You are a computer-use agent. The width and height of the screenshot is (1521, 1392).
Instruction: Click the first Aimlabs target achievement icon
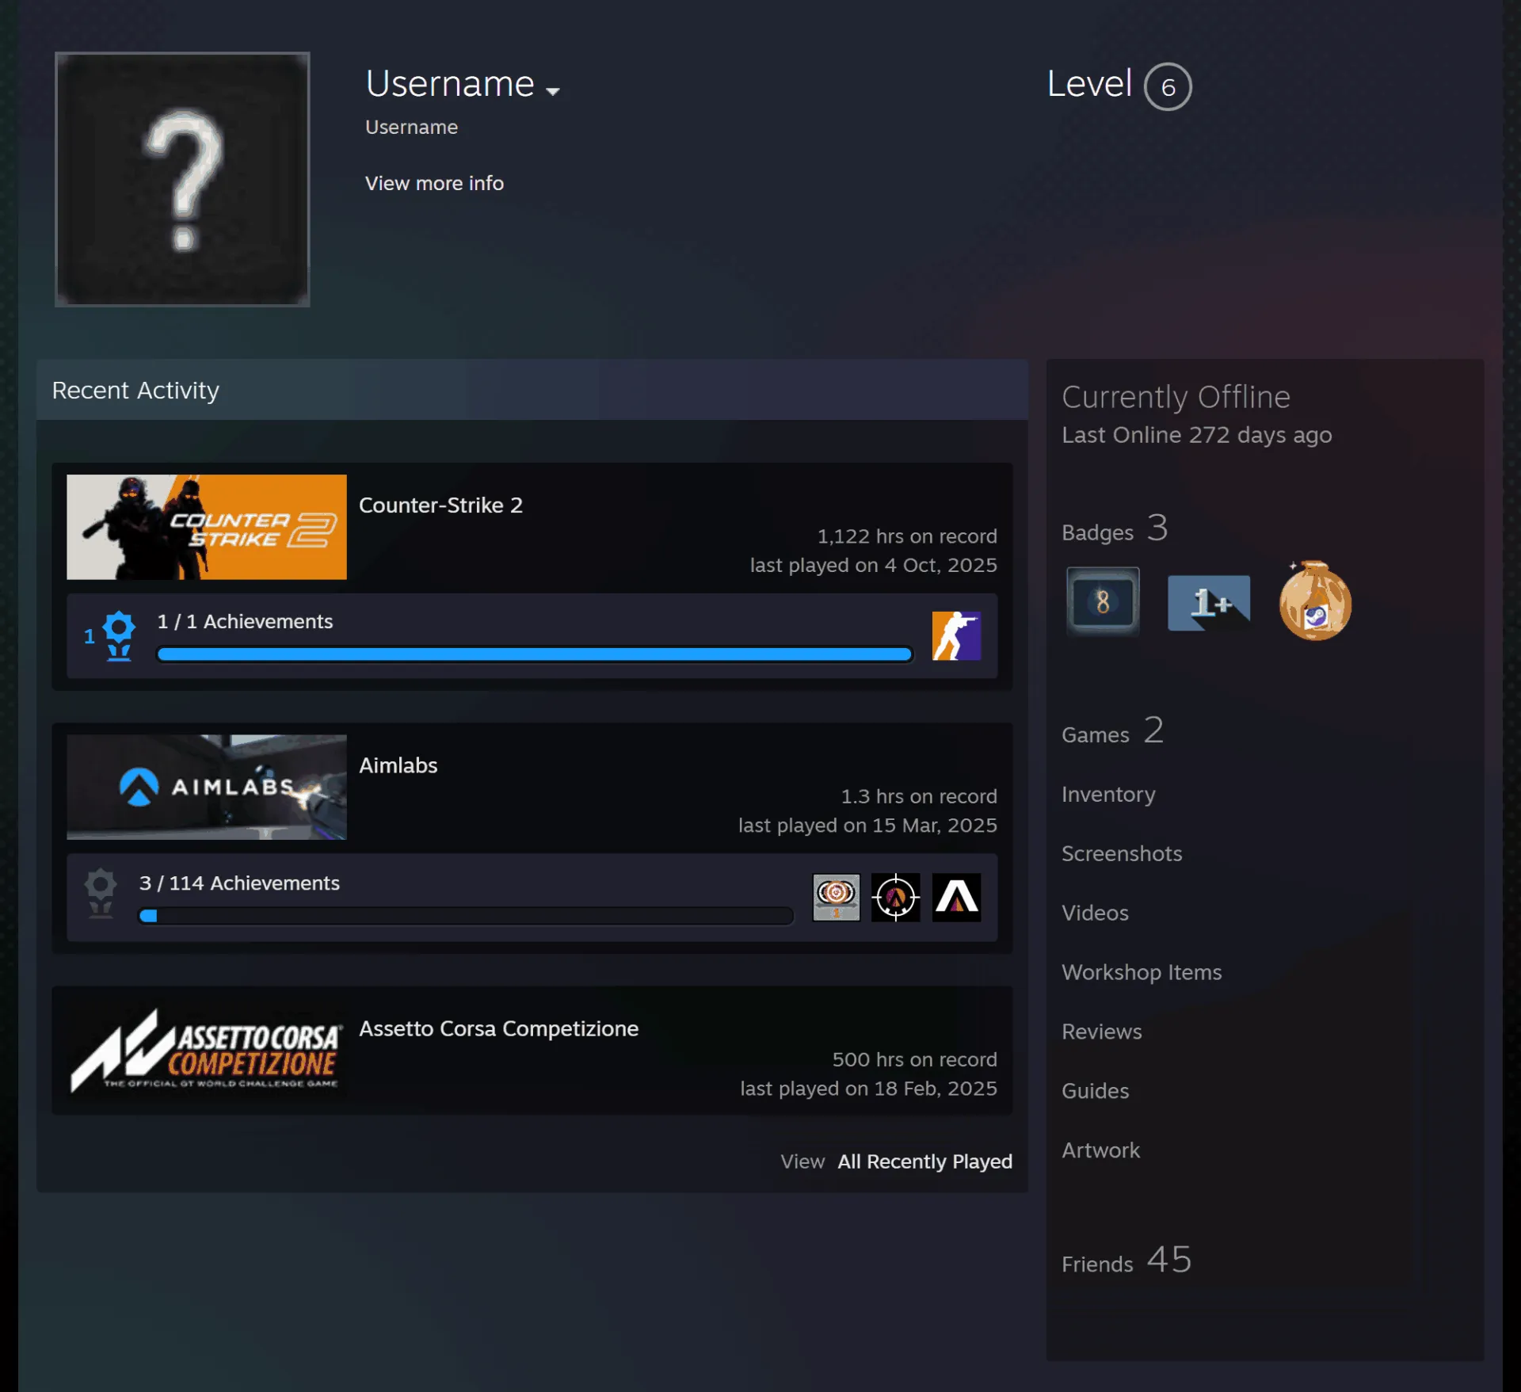click(x=836, y=897)
